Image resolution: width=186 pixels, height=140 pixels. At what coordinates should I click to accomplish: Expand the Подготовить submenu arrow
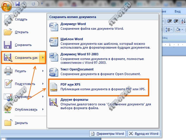point(43,84)
